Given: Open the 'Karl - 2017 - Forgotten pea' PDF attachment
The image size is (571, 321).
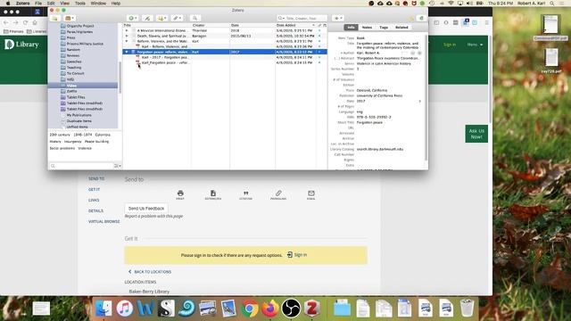Looking at the screenshot, I should (x=164, y=57).
